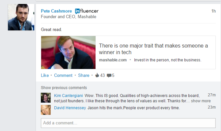Open David Hennessey's avatar picture

tap(46, 110)
